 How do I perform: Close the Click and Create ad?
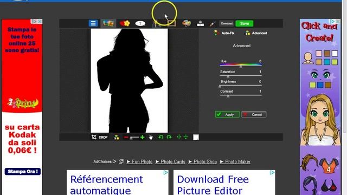click(338, 21)
